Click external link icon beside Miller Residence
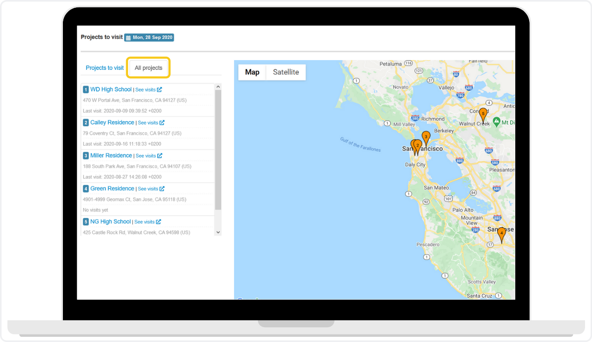 [160, 156]
